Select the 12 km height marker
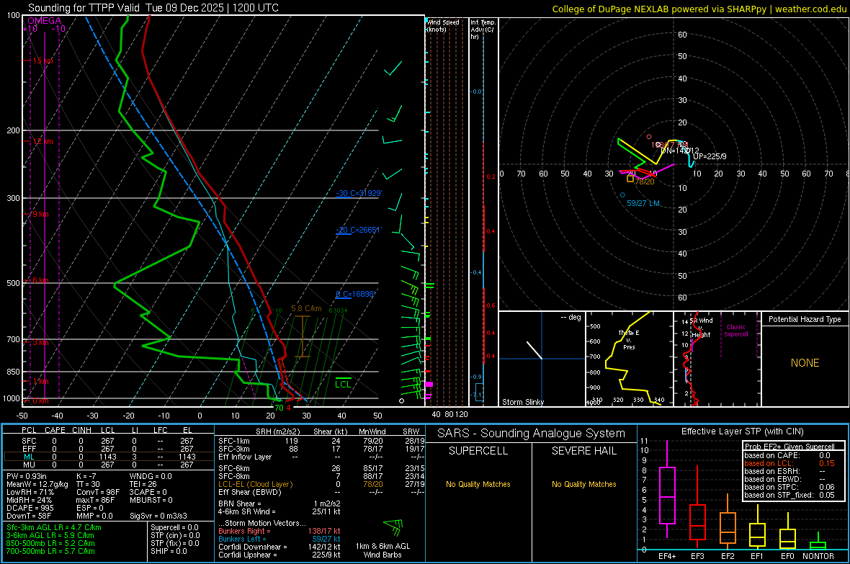 tap(42, 142)
